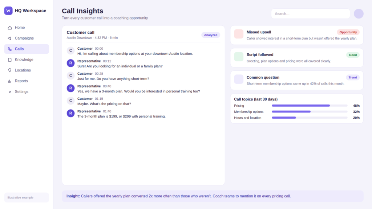Viewport: 372px width, 209px height.
Task: Click the Analyzed status badge
Action: coord(211,35)
